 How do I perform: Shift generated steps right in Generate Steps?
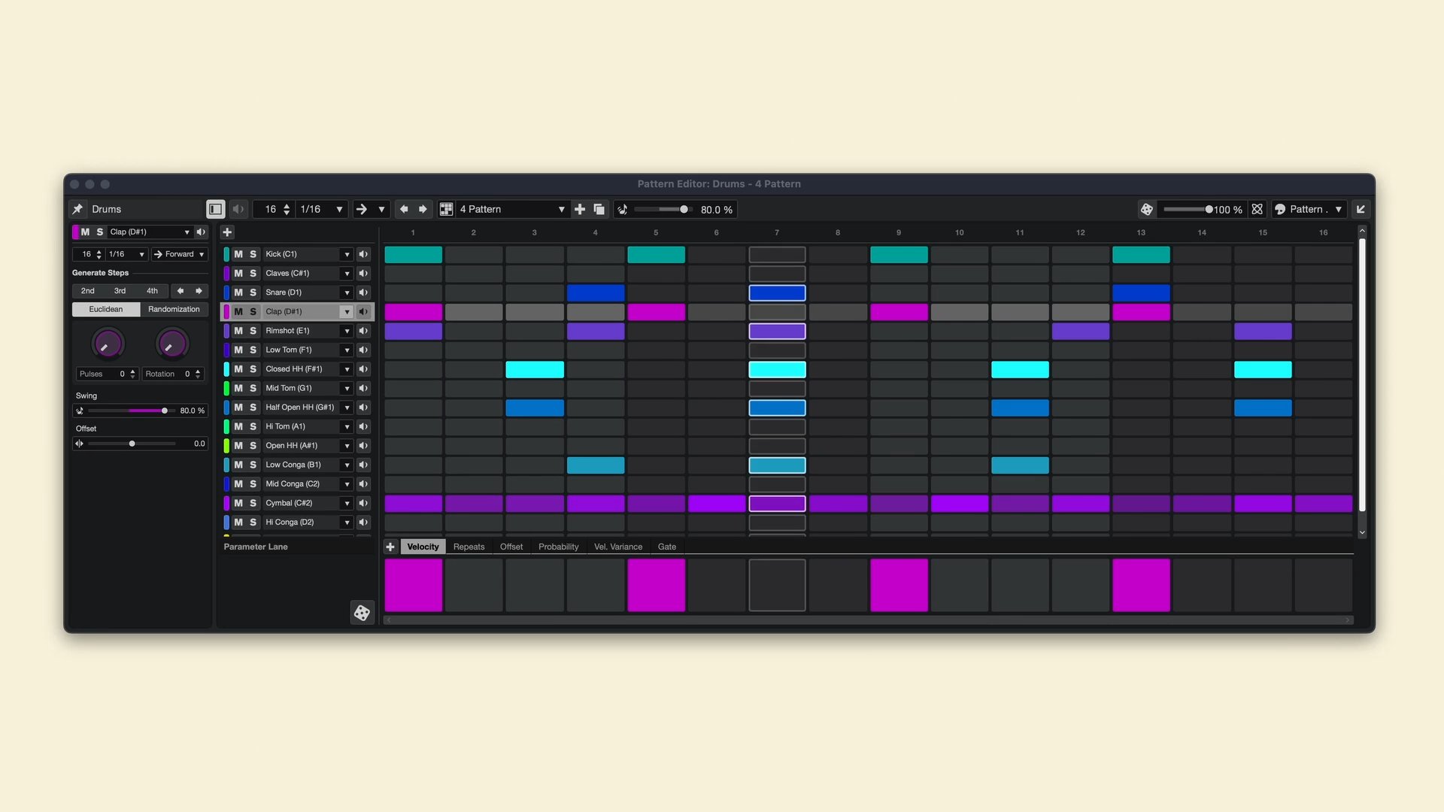click(x=199, y=291)
